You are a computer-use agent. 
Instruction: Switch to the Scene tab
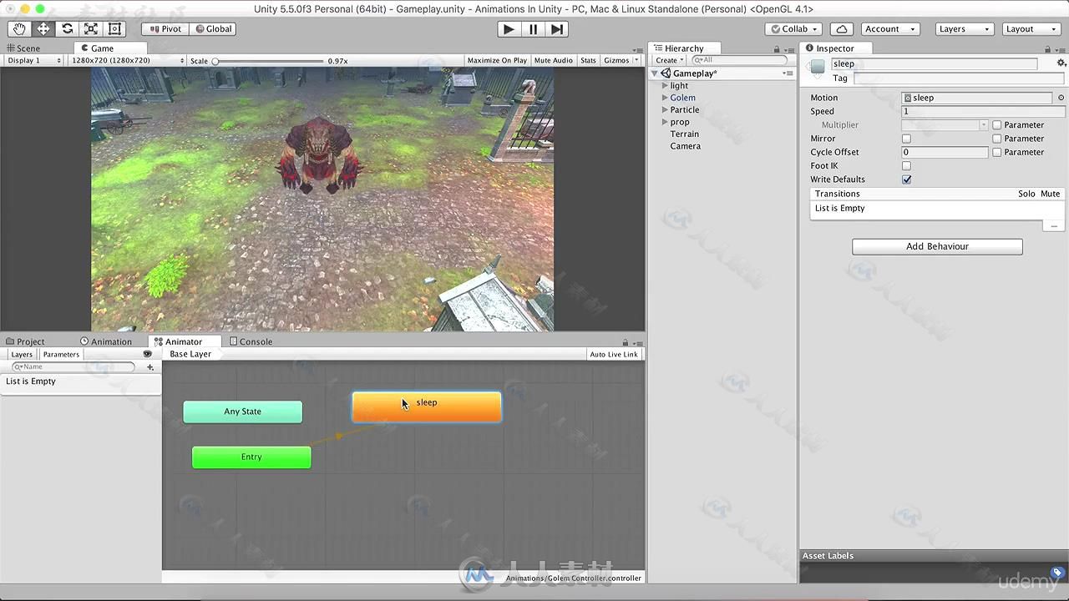[23, 48]
